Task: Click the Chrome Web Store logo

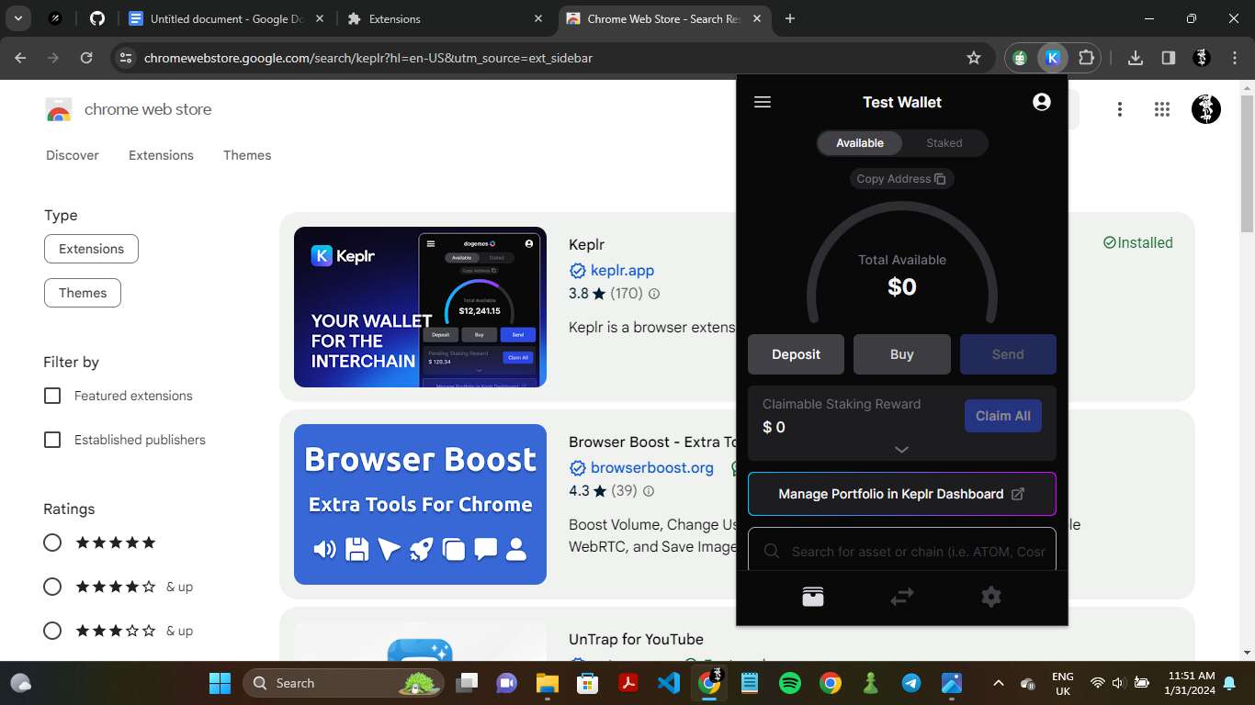Action: point(59,109)
